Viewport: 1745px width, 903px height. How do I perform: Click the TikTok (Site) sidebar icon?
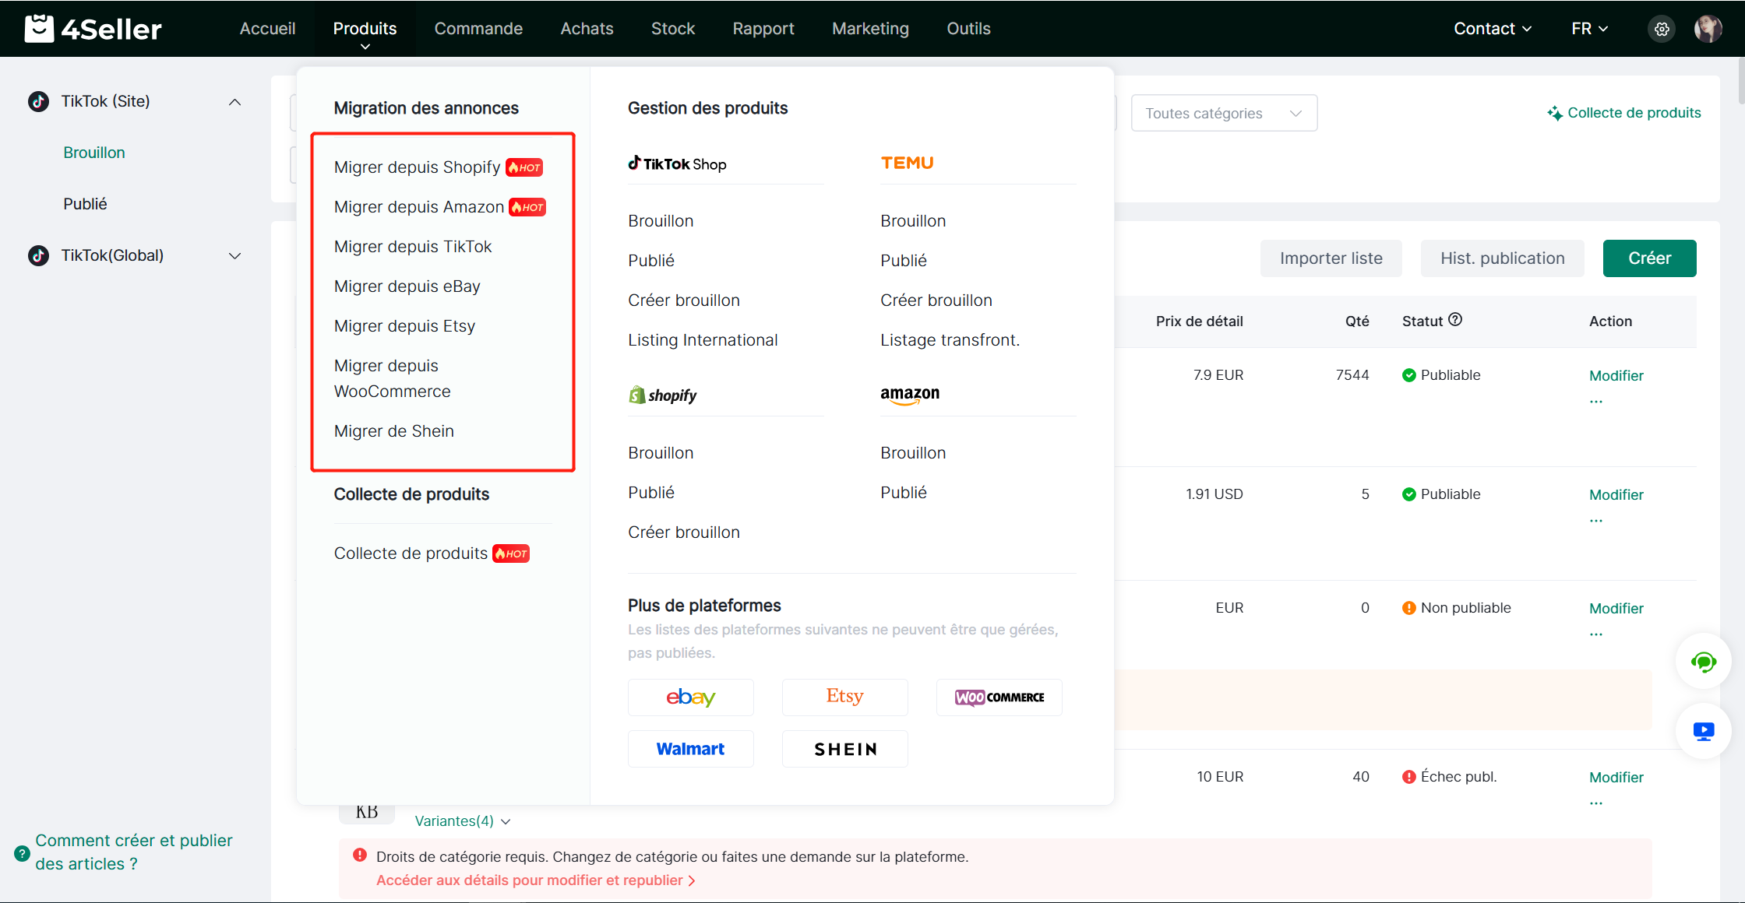pyautogui.click(x=38, y=101)
